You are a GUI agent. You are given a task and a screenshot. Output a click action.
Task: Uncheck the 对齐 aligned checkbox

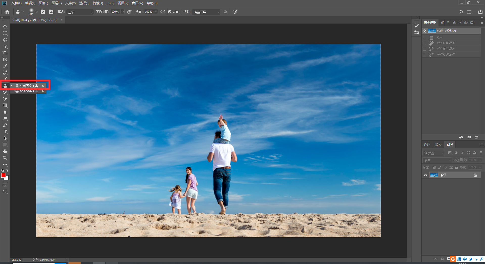[x=170, y=12]
